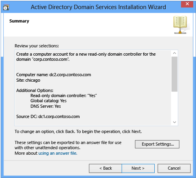Click the Next button
The image size is (196, 178).
pos(138,168)
